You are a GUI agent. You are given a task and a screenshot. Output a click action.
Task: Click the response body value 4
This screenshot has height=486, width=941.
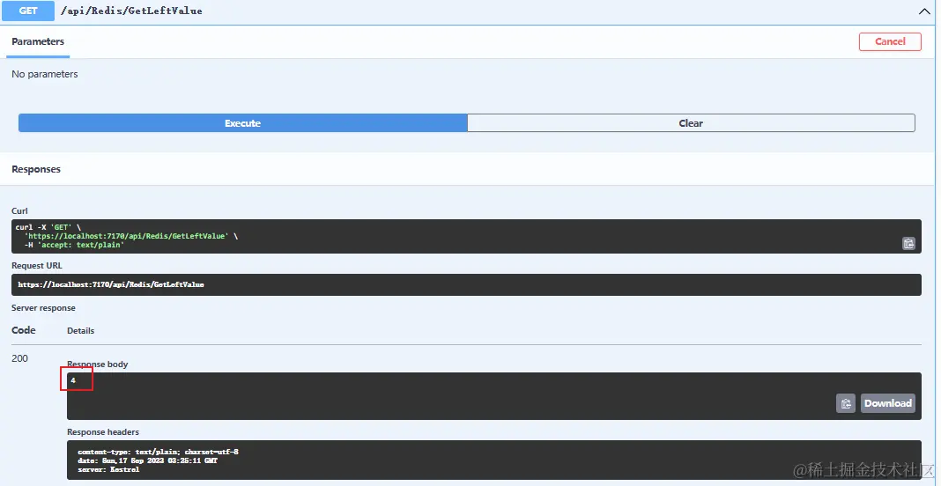pyautogui.click(x=73, y=380)
